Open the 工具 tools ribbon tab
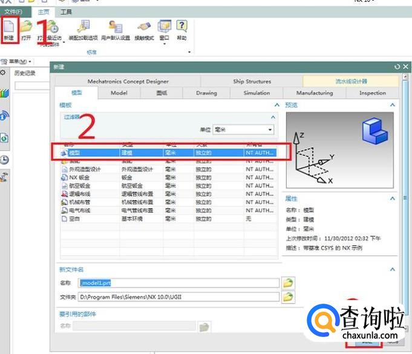412x354 pixels. click(x=66, y=12)
